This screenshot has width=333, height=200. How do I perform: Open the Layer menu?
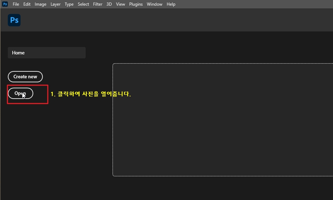coord(56,4)
